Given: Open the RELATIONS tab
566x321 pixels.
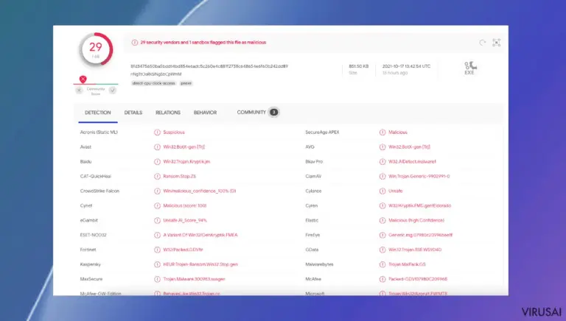Looking at the screenshot, I should 168,113.
